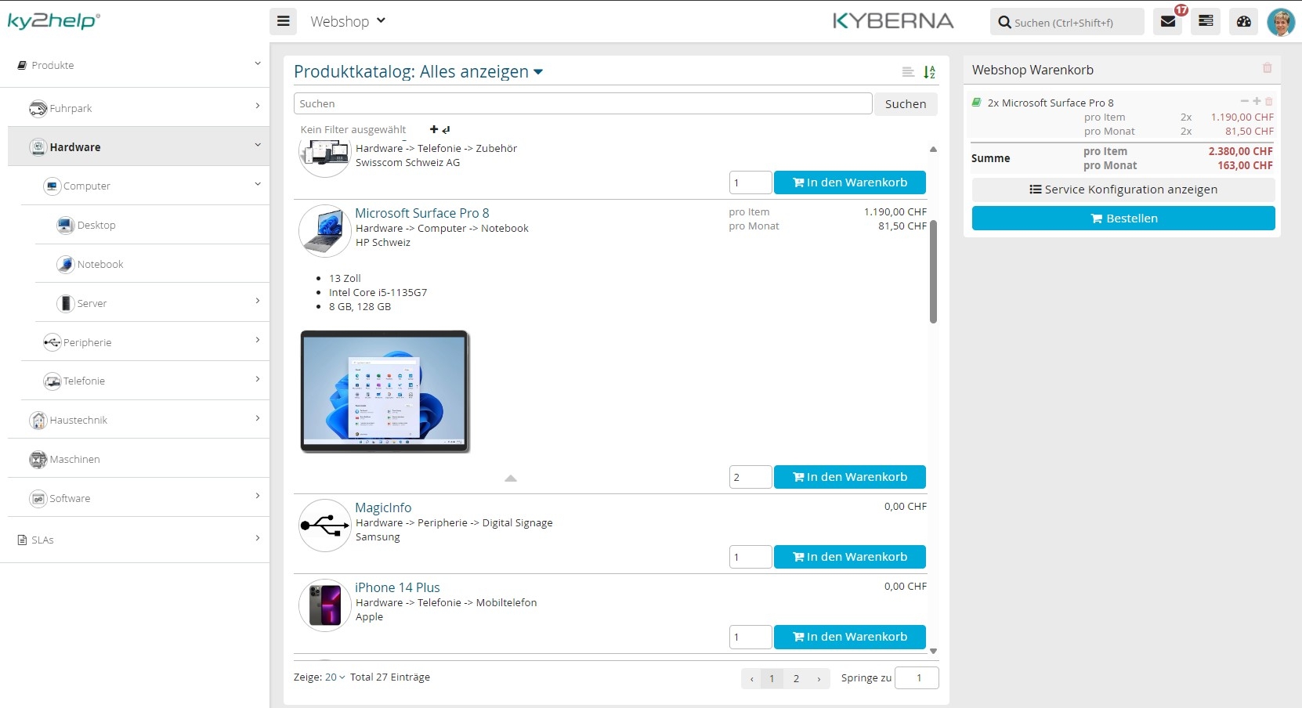Open the large Surface Pro 8 product image

[385, 392]
